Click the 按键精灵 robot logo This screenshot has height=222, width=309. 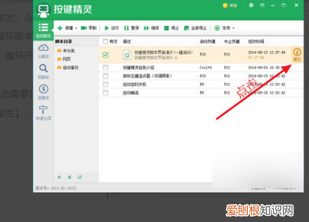pyautogui.click(x=43, y=10)
